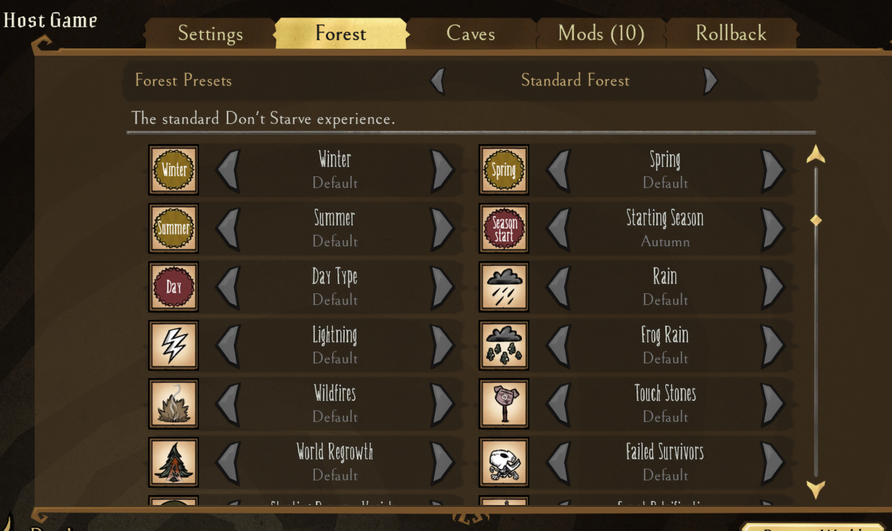Click the scrollbar down arrow
Screen dimensions: 892x531
click(x=816, y=489)
